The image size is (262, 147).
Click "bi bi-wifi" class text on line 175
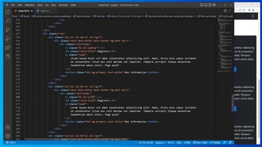(x=86, y=97)
